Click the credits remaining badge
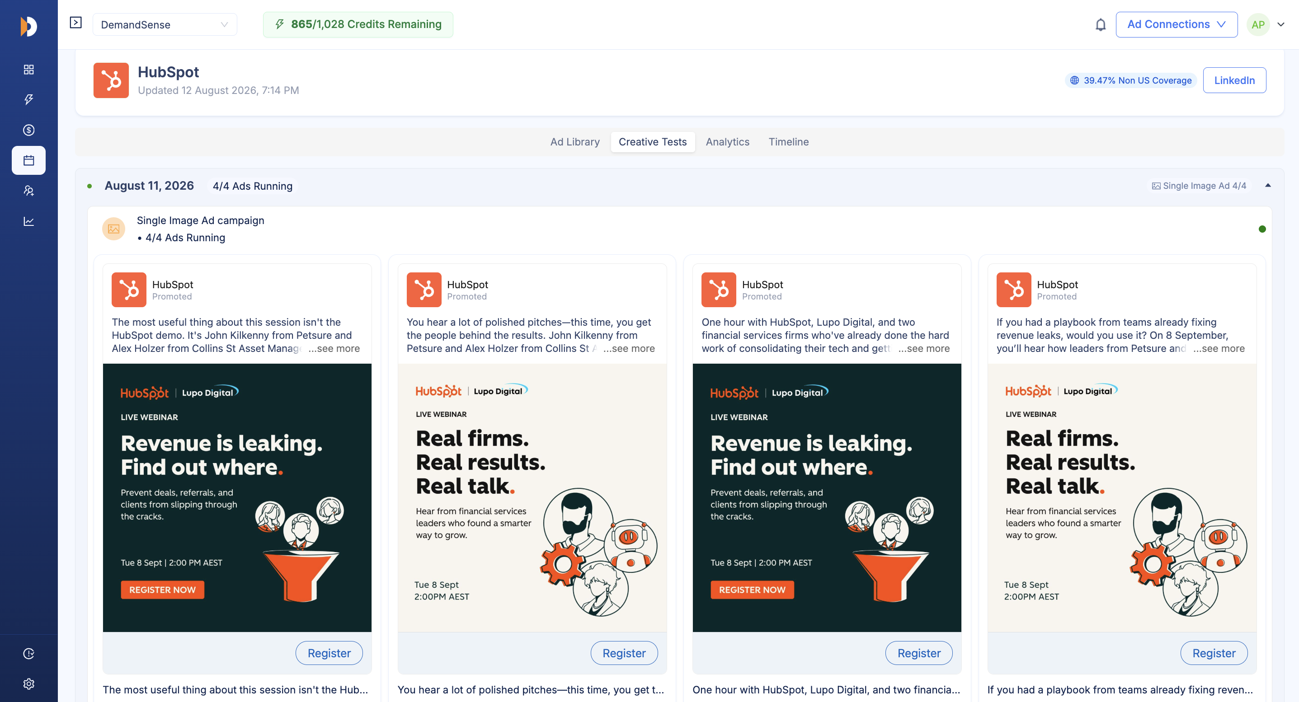The width and height of the screenshot is (1299, 702). tap(358, 24)
